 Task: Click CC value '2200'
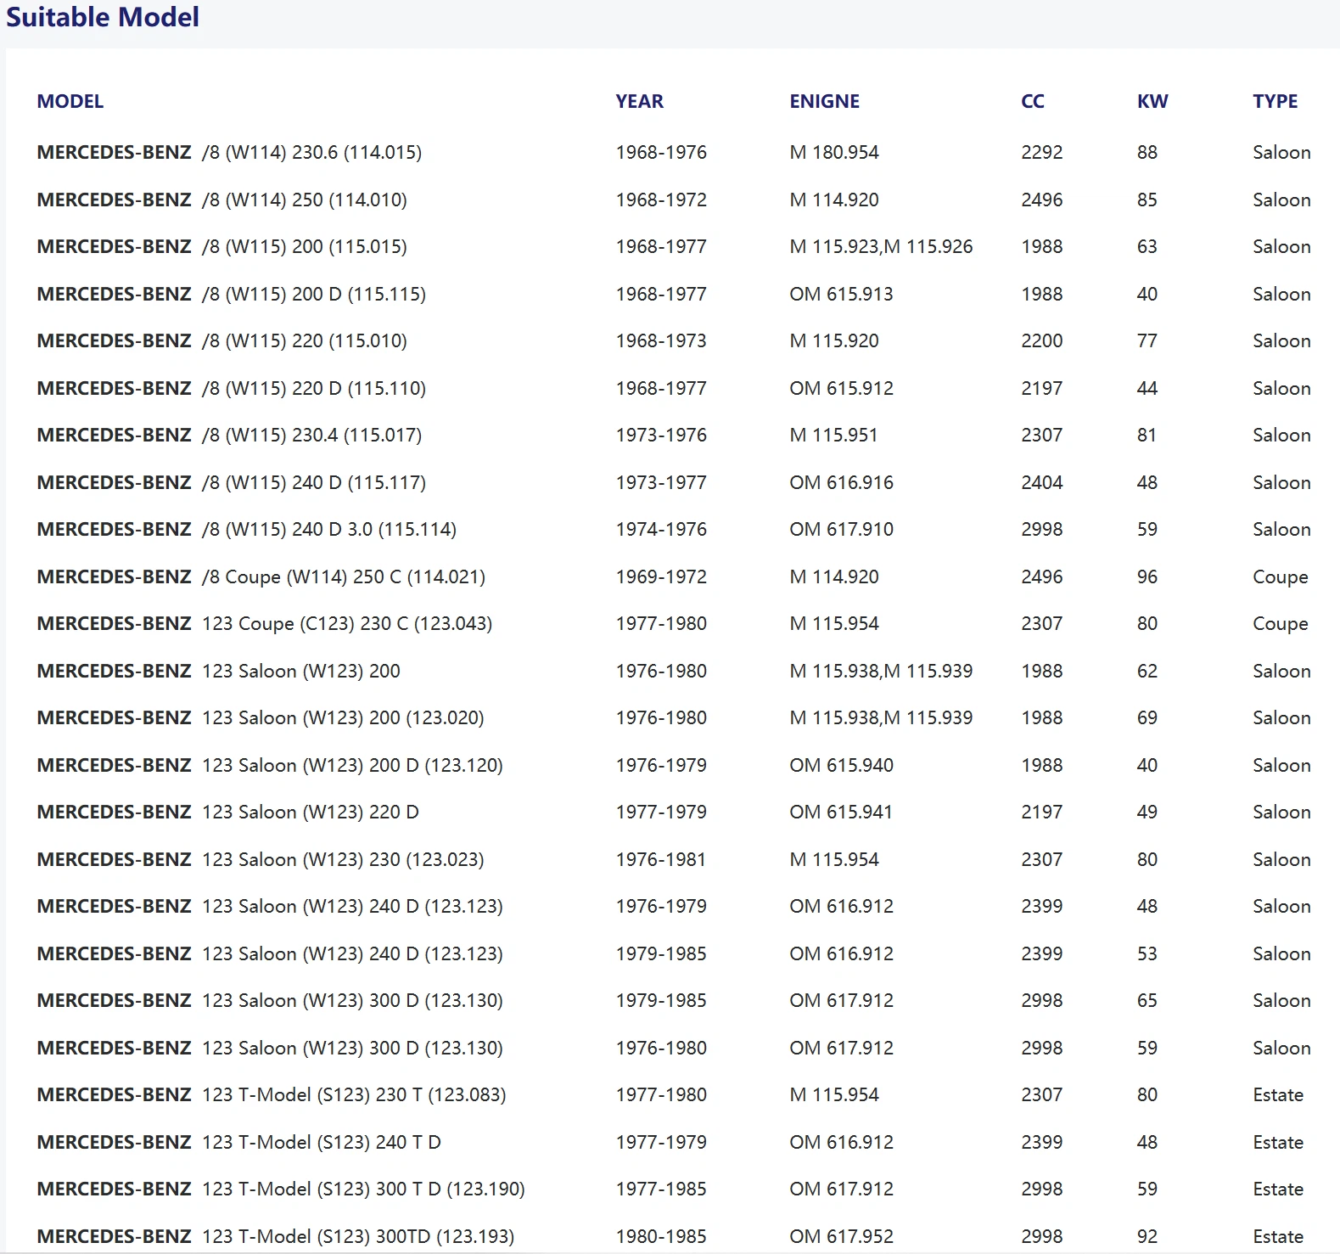tap(1042, 340)
